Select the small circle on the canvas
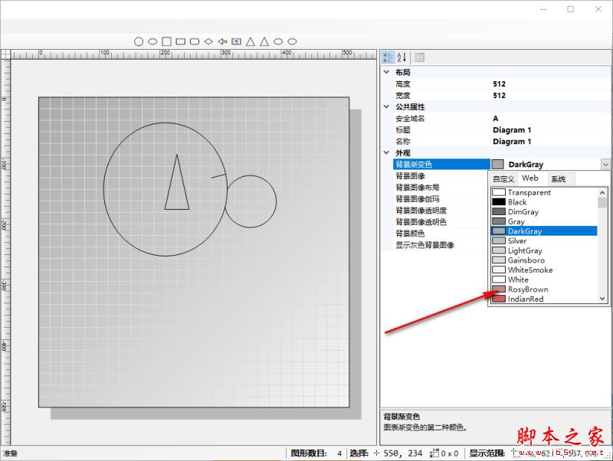 coord(251,201)
